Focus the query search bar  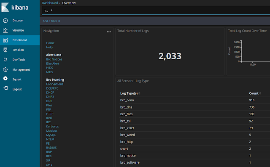coord(156,11)
